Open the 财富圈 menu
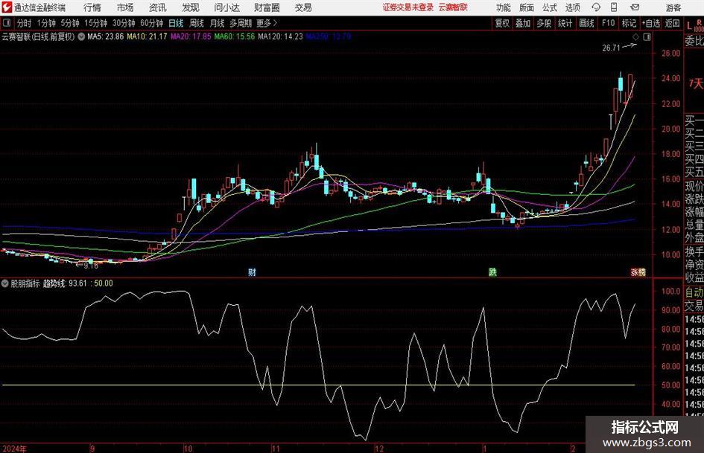 (267, 7)
